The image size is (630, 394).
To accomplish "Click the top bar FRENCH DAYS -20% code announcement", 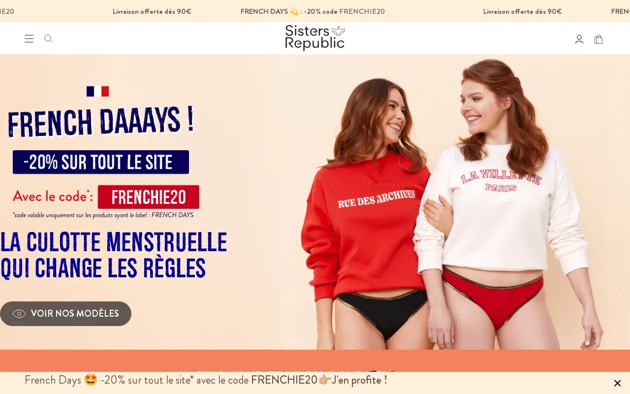I will pyautogui.click(x=313, y=11).
